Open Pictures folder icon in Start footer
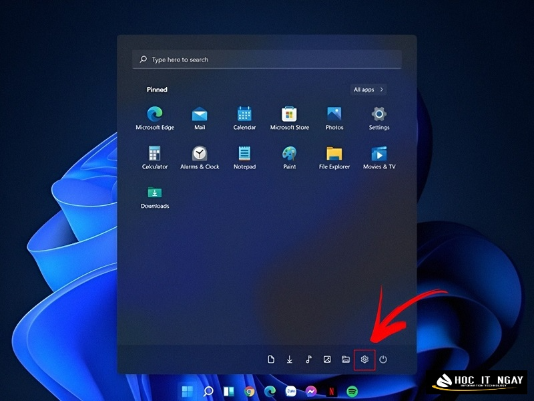The height and width of the screenshot is (401, 534). click(x=327, y=360)
